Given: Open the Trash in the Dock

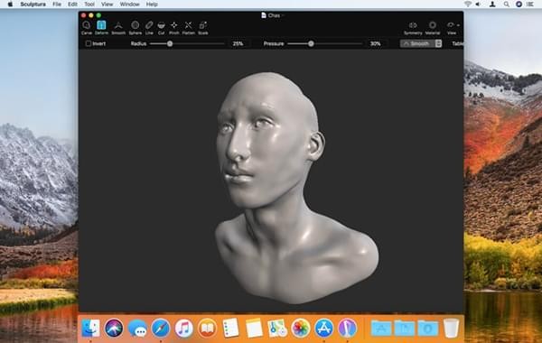Looking at the screenshot, I should pyautogui.click(x=451, y=328).
